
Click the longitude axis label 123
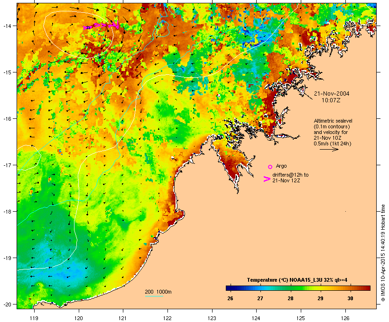(212, 318)
